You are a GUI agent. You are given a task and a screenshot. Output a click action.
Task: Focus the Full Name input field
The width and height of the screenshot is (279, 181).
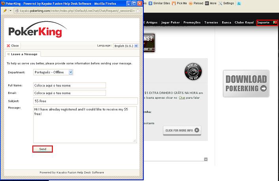coord(69,85)
